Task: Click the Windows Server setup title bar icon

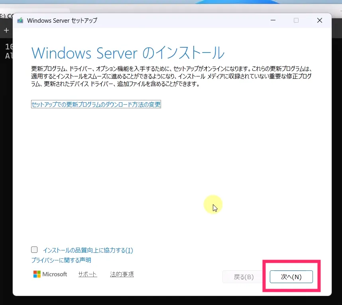Action: click(20, 20)
